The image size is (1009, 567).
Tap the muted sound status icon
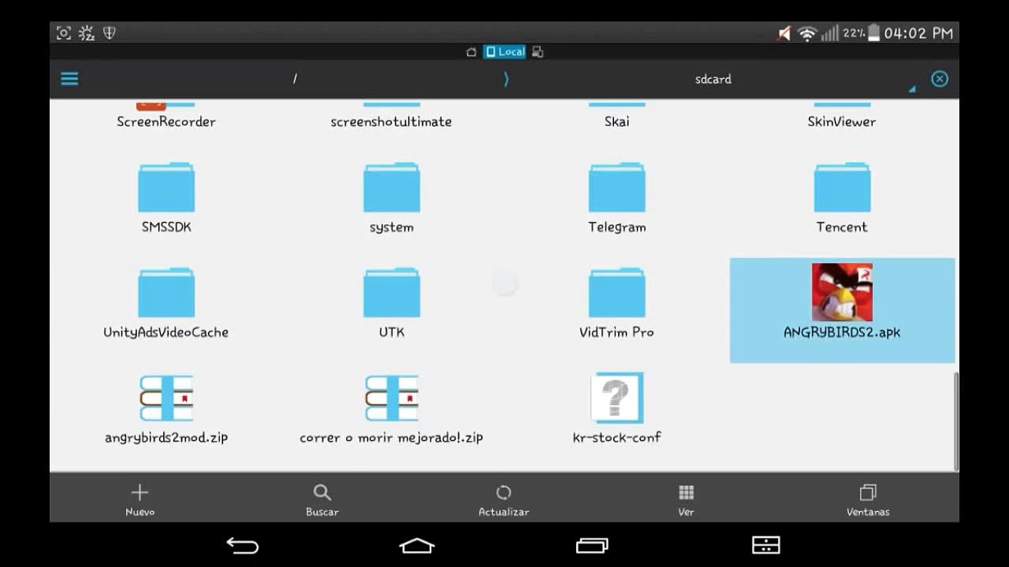click(784, 33)
